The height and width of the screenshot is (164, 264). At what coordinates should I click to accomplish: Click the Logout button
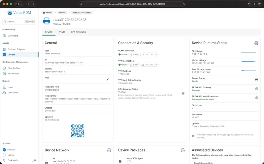tap(11, 155)
